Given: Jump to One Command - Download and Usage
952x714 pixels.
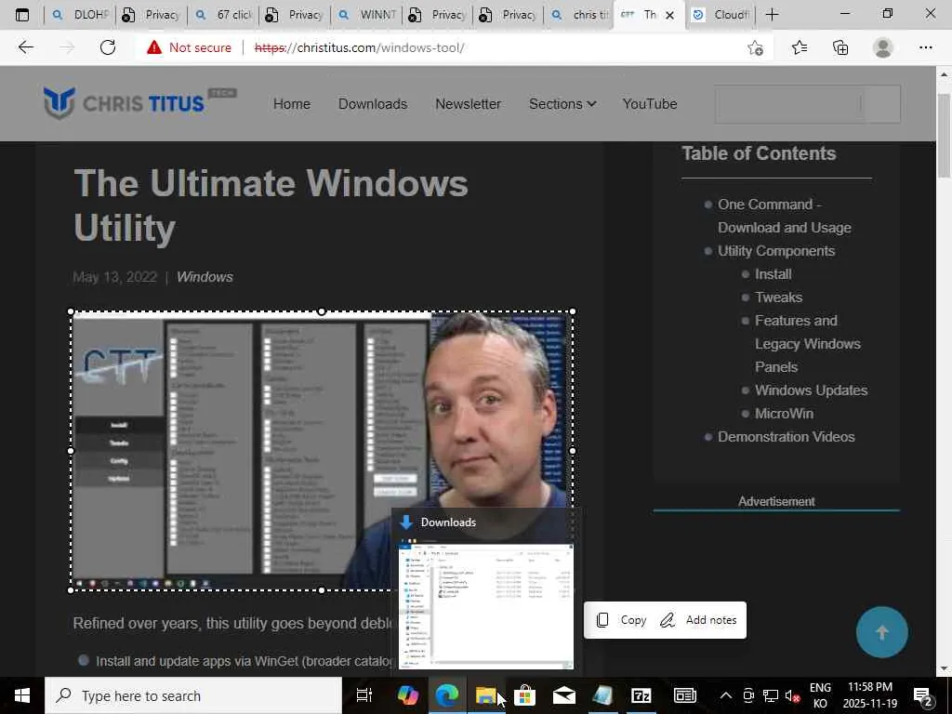Looking at the screenshot, I should 785,216.
